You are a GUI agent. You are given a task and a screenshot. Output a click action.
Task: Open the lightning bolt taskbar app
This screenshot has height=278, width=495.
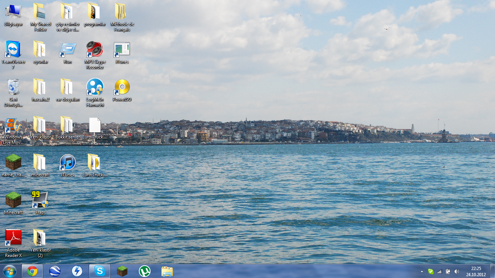coord(77,271)
